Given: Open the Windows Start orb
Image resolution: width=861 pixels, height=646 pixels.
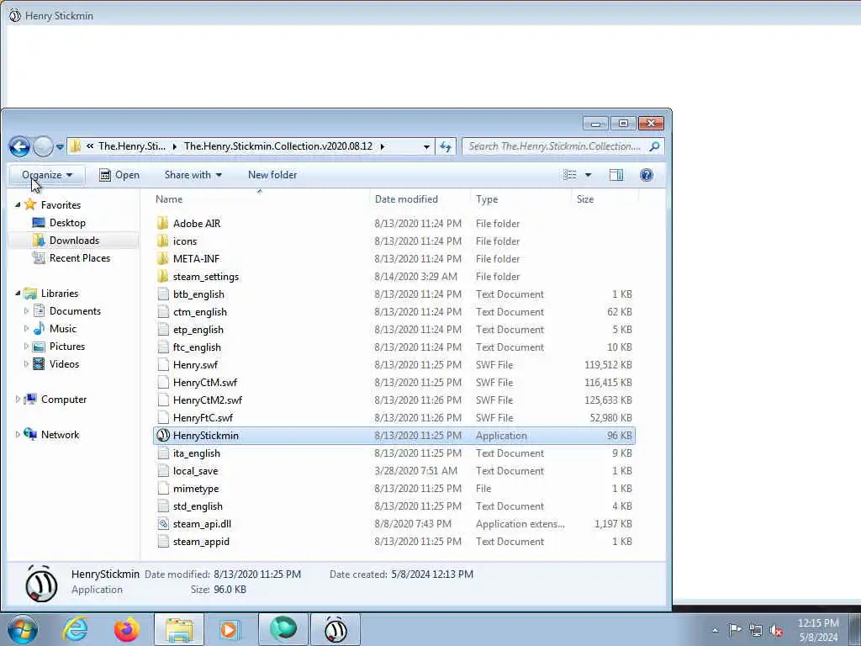Looking at the screenshot, I should coord(23,629).
